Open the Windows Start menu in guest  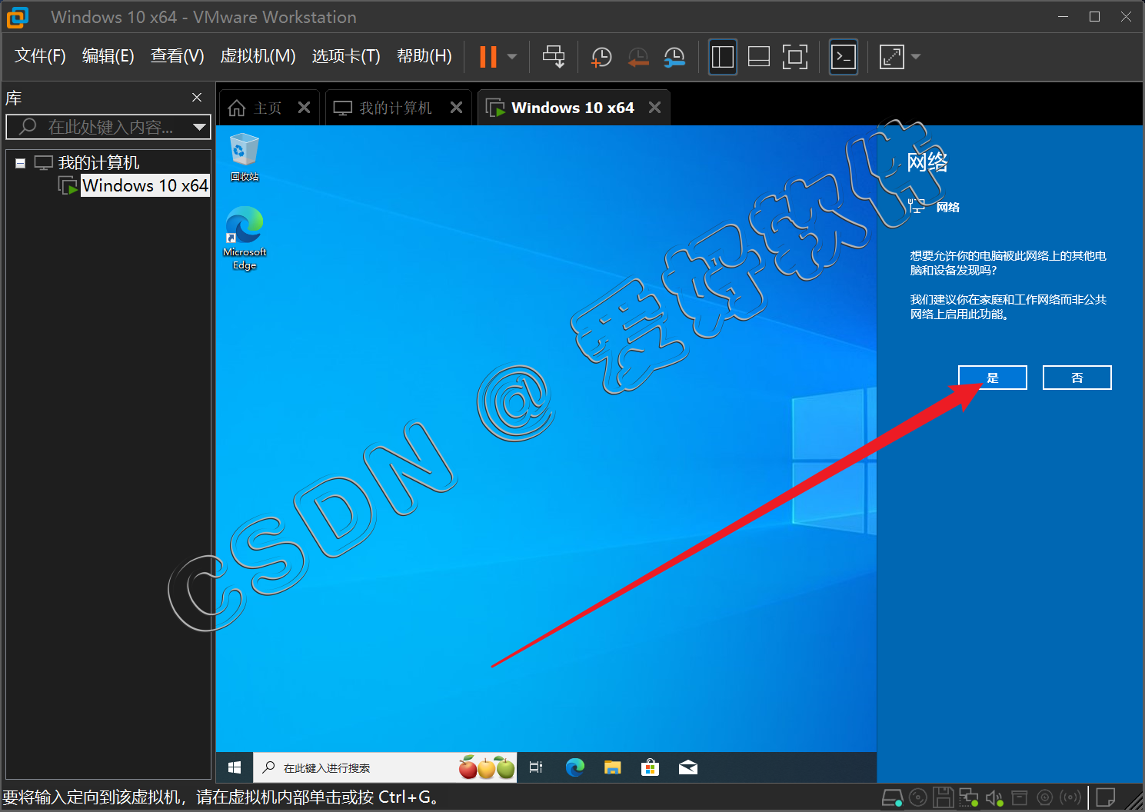point(235,767)
